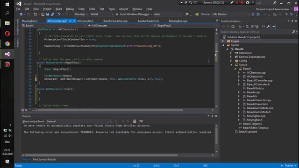
Task: Open the Device No Device dropdown
Action: [230, 14]
